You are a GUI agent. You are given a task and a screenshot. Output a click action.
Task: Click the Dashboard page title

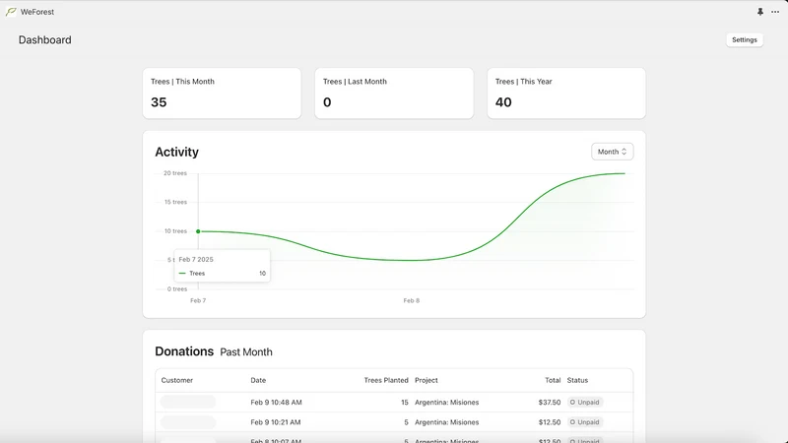point(44,39)
